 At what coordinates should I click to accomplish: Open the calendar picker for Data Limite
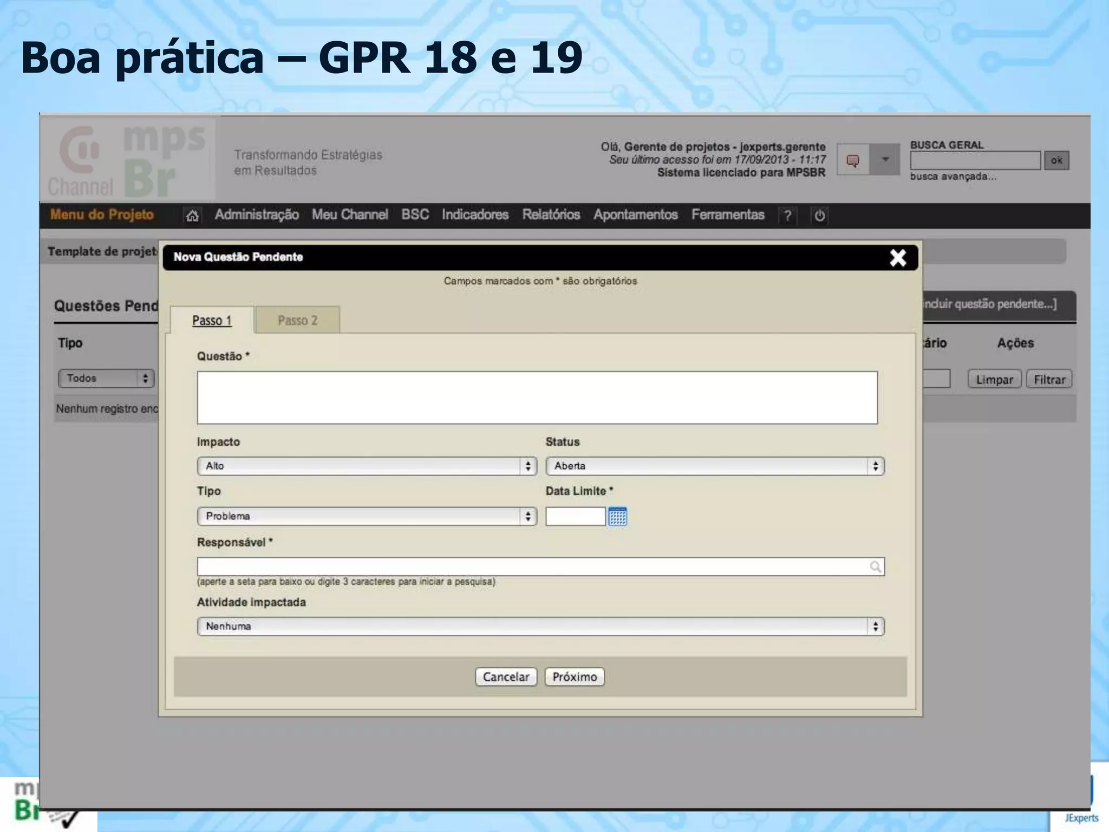(617, 517)
